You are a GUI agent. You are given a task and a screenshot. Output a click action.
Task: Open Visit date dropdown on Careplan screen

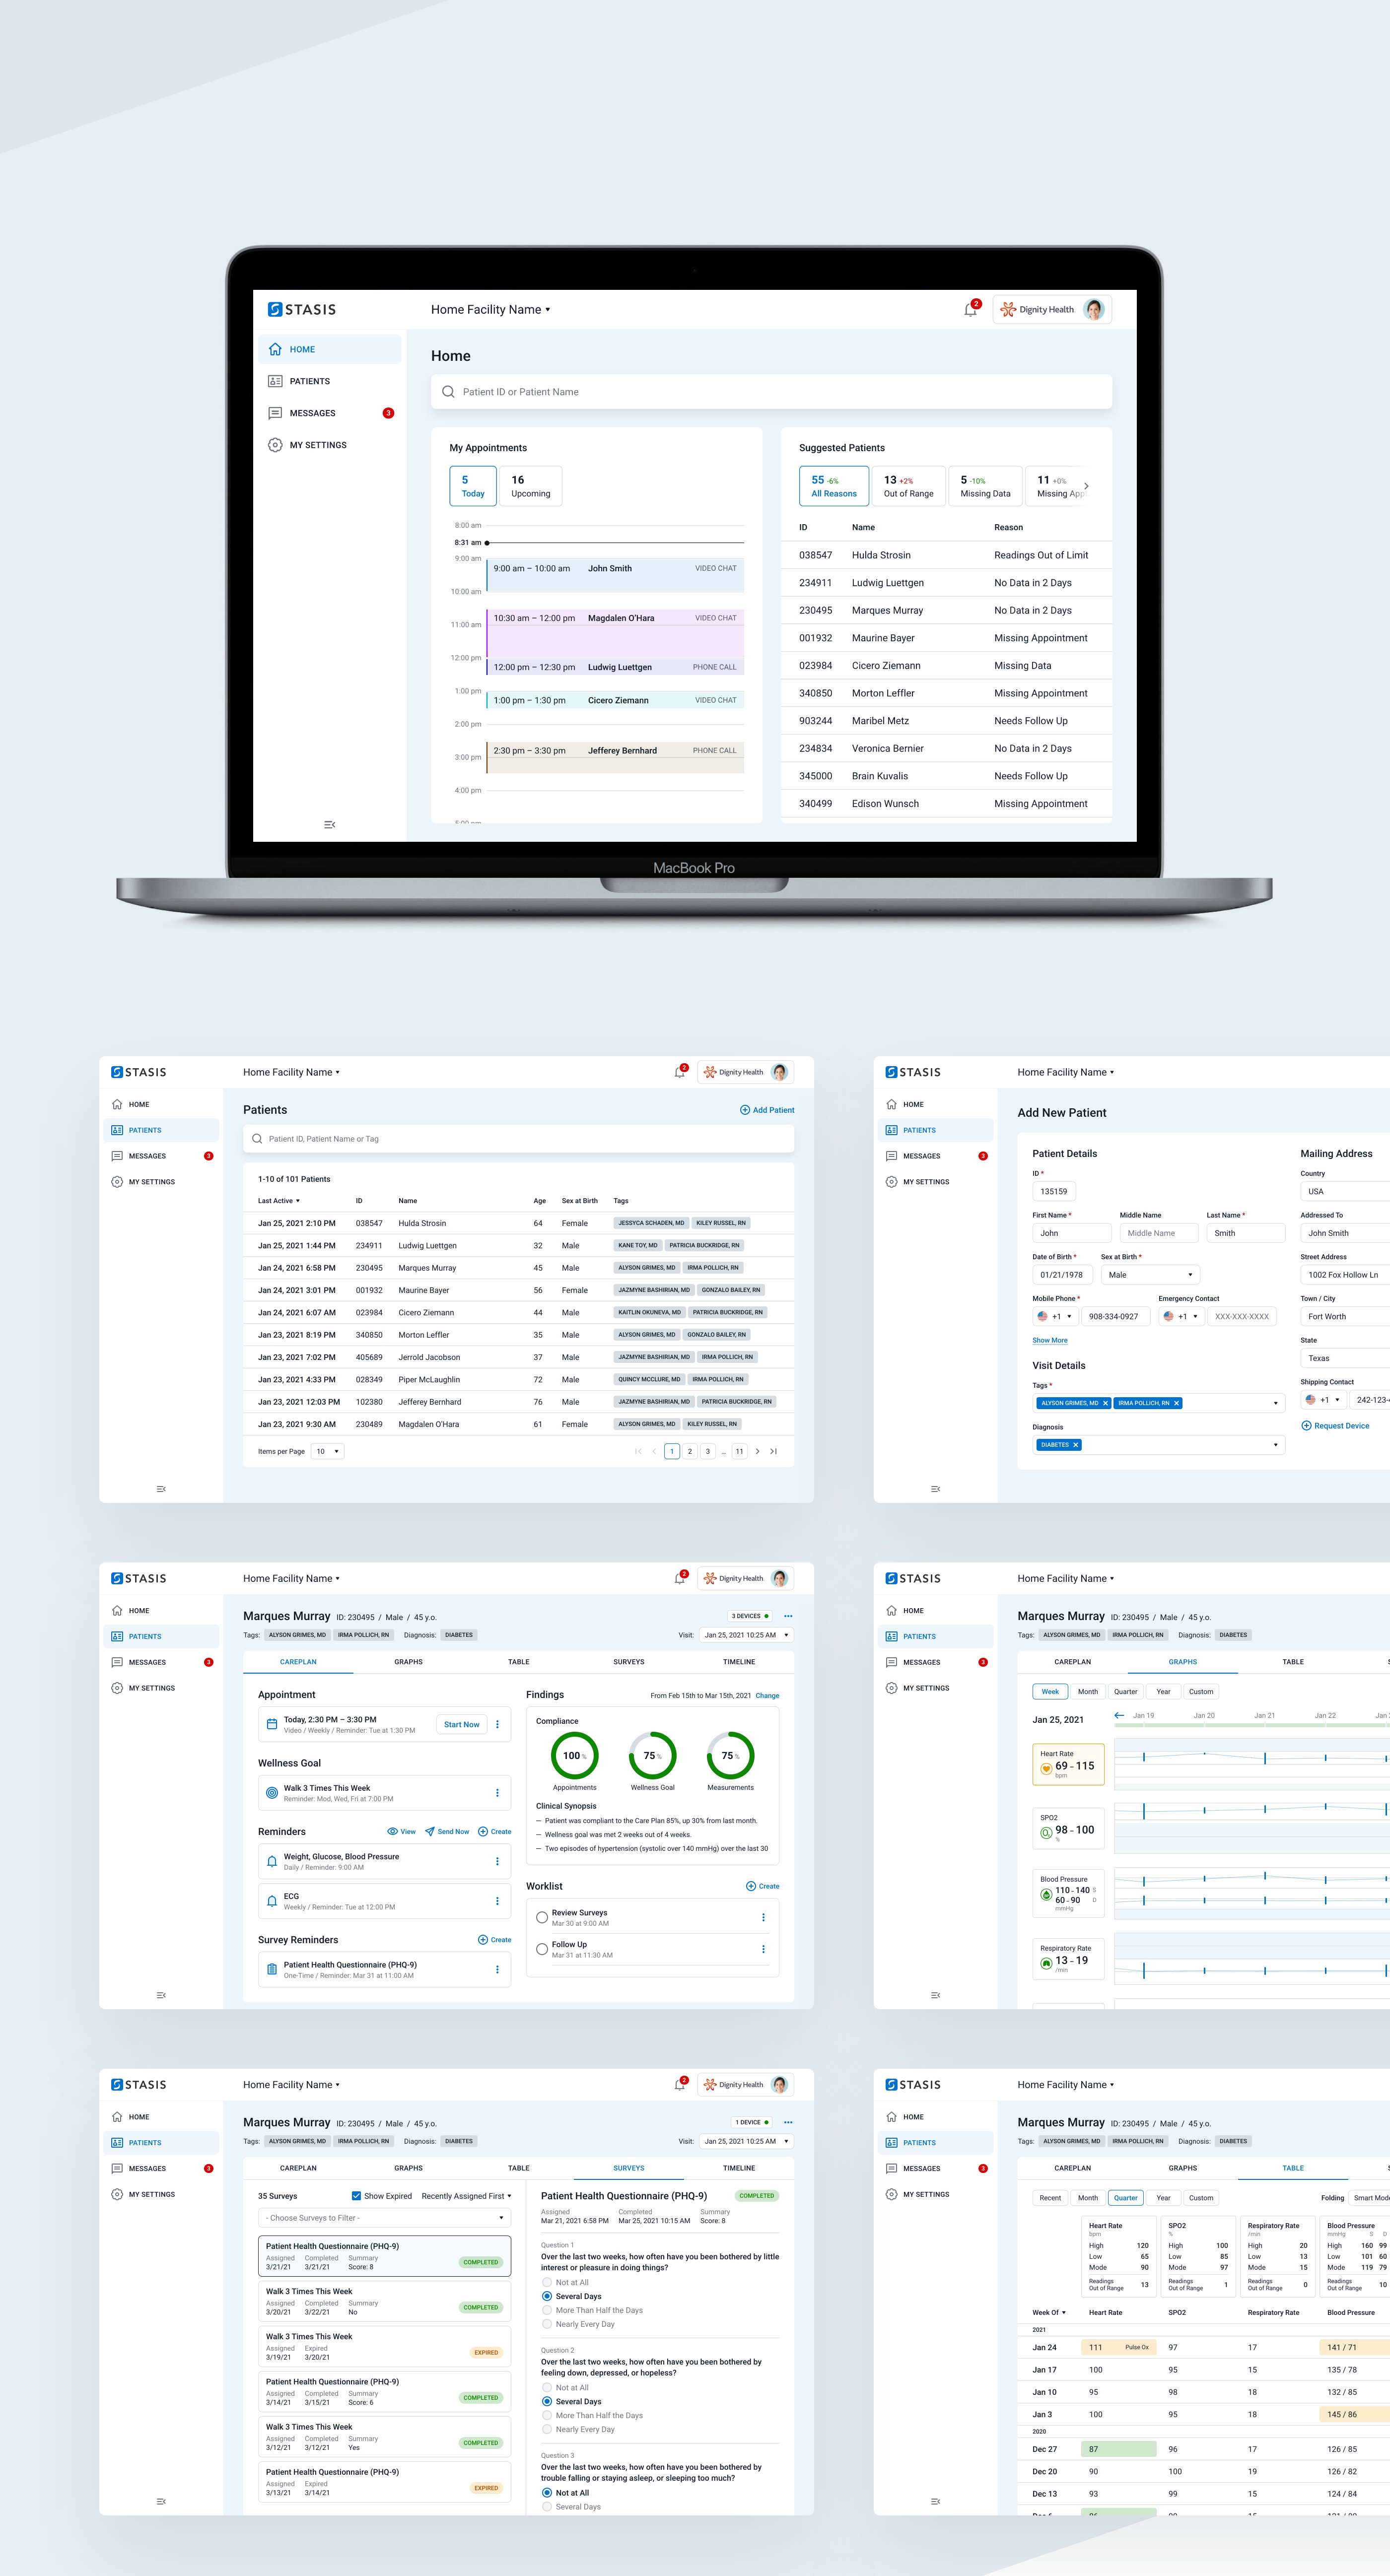745,1635
